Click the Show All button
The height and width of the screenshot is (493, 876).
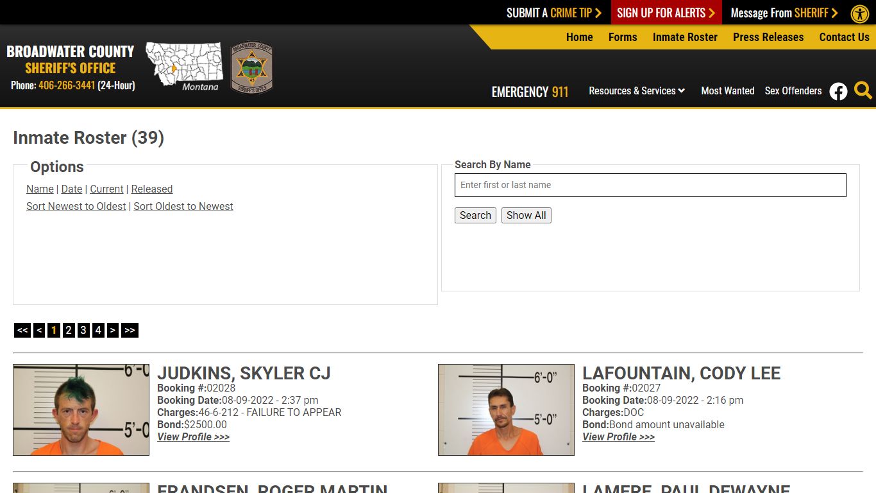click(x=526, y=215)
